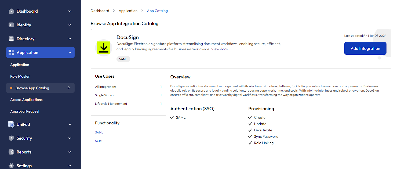Viewport: 400px width, 169px height.
Task: Click the Provisioning heading
Action: click(261, 109)
